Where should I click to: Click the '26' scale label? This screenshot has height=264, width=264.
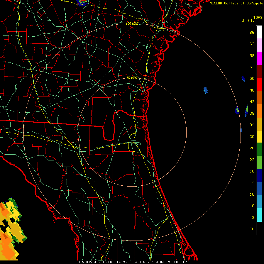252,148
